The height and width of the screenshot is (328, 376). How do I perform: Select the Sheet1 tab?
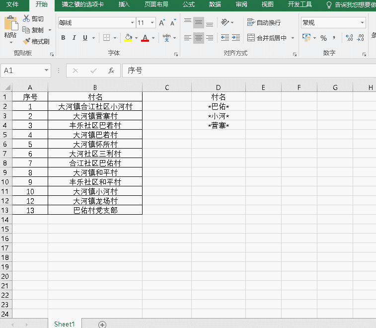pos(65,324)
